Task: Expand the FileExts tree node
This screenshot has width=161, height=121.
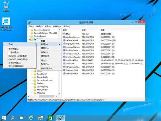Action: [32, 84]
